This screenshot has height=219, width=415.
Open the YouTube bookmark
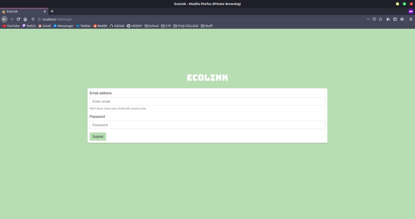click(x=11, y=26)
